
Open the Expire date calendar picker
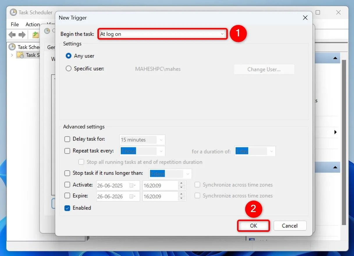pos(132,197)
